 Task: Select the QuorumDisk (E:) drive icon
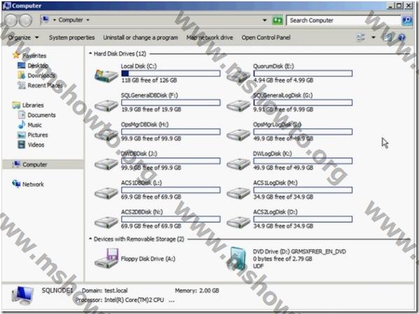click(x=239, y=76)
